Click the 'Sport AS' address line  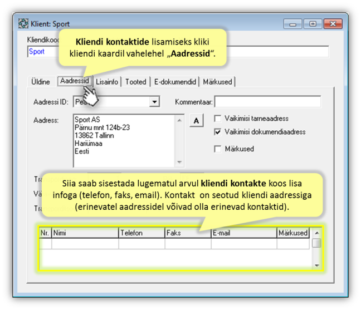87,120
